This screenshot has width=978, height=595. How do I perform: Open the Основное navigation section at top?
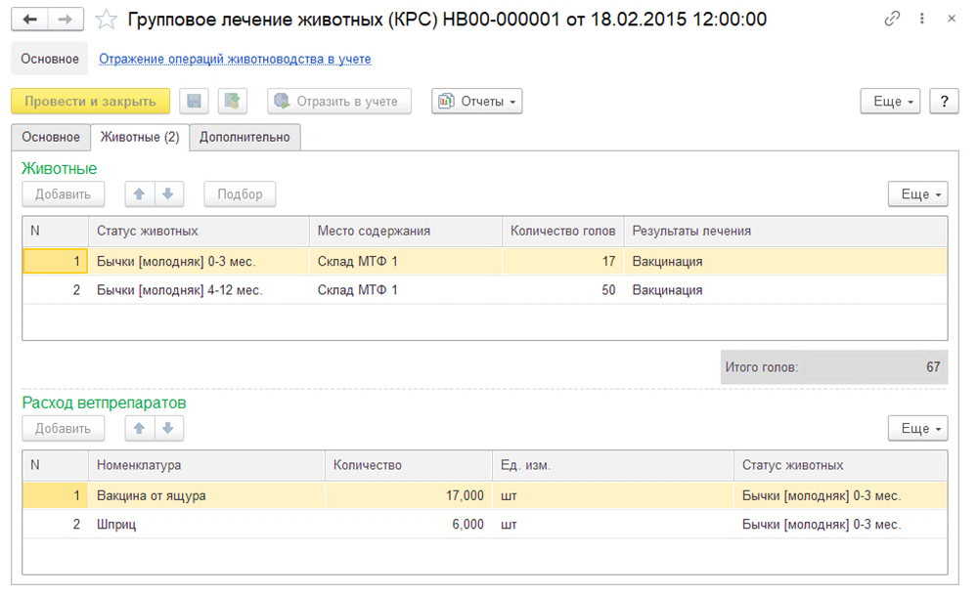(x=50, y=59)
